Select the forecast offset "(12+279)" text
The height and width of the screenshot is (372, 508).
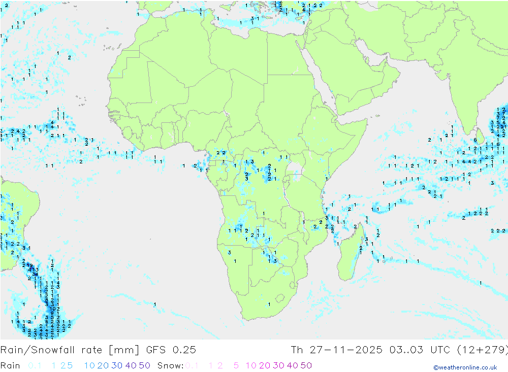[482, 350]
